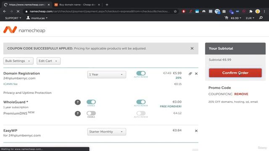269x151 pixels.
Task: Toggle Domain Registration auto-renew
Action: tap(141, 73)
